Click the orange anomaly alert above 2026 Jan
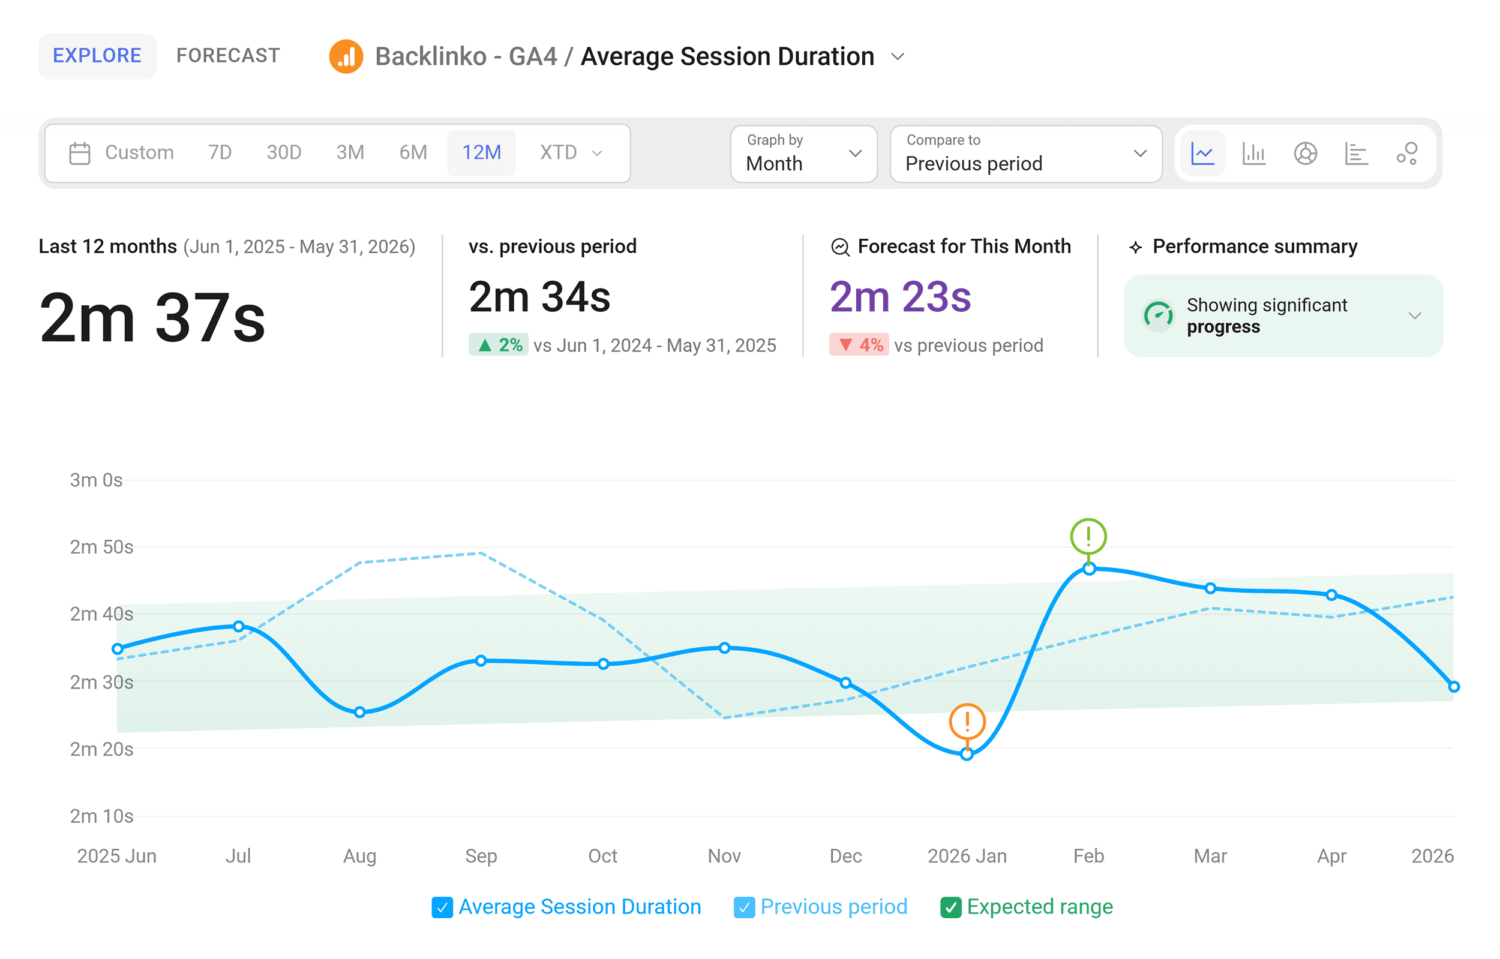 (967, 721)
